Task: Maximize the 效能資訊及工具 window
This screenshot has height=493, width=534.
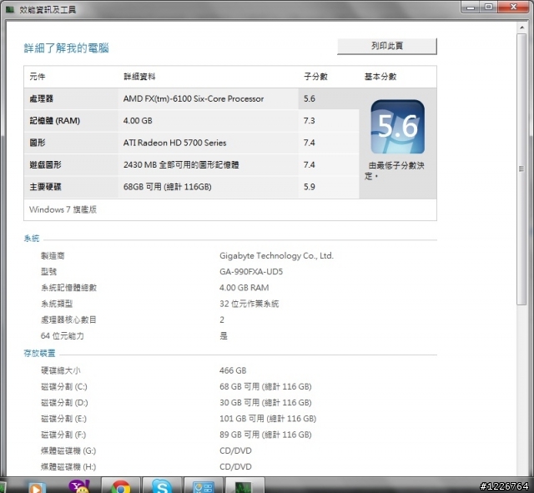Action: [x=489, y=7]
